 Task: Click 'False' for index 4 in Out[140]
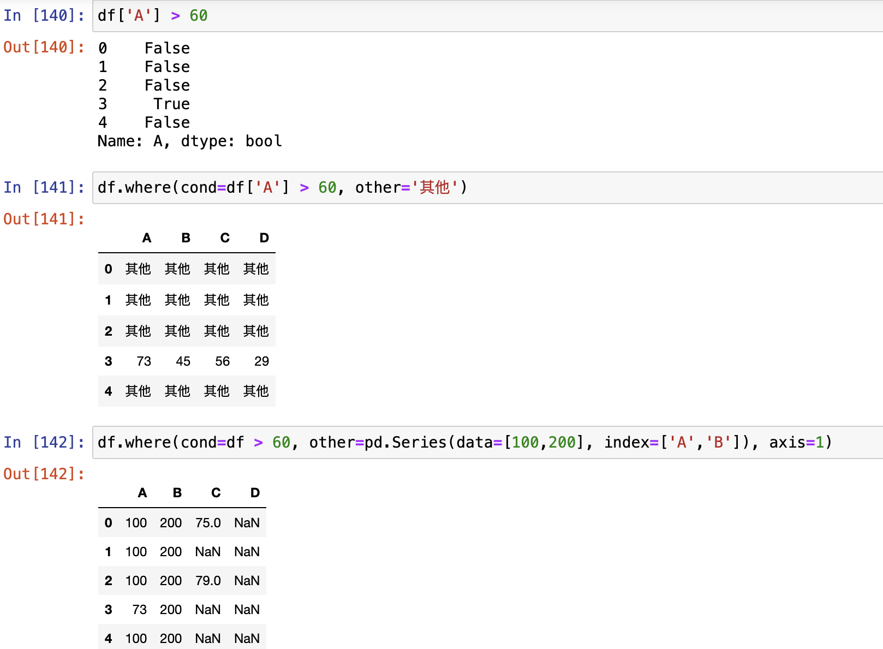[168, 122]
